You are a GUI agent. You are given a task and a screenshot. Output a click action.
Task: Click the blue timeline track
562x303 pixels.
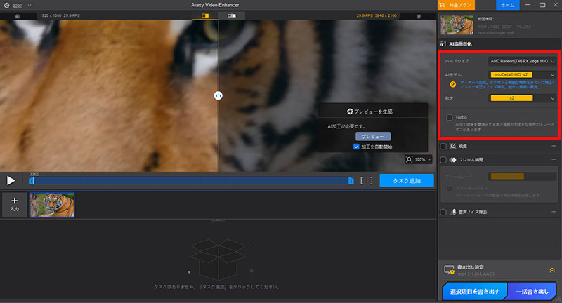click(191, 181)
